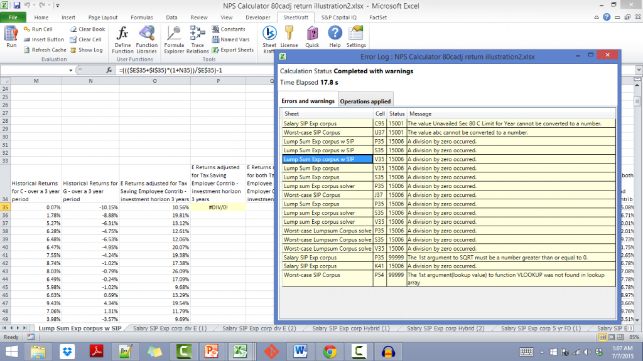Switch to Page Break Preview in status bar
Screen dimensions: 643x361
click(620, 337)
